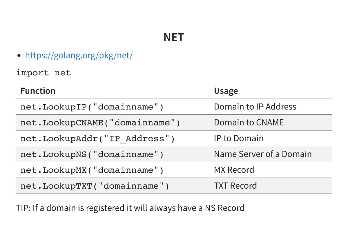Viewport: 348px width, 246px height.
Task: Click the 'Domain to CNAME' usage cell
Action: tap(249, 123)
